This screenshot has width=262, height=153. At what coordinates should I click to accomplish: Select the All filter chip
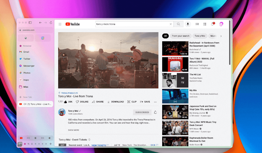pyautogui.click(x=165, y=36)
